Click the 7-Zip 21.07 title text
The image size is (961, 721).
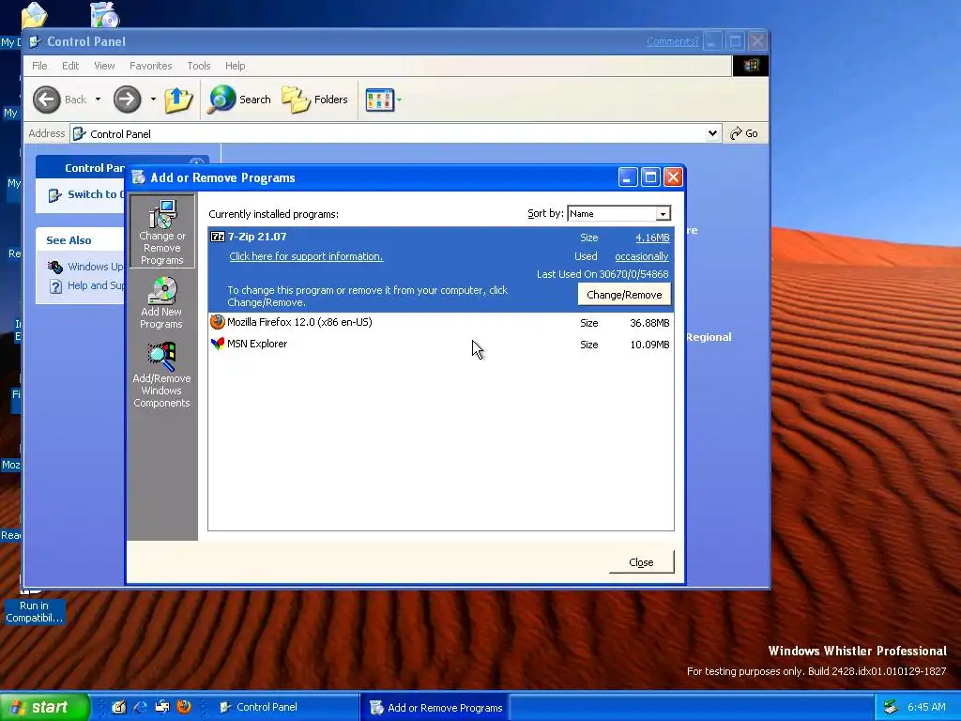(x=257, y=237)
